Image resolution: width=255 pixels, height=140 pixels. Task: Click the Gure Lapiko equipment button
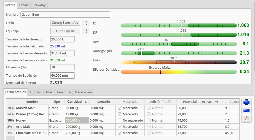coord(65,31)
